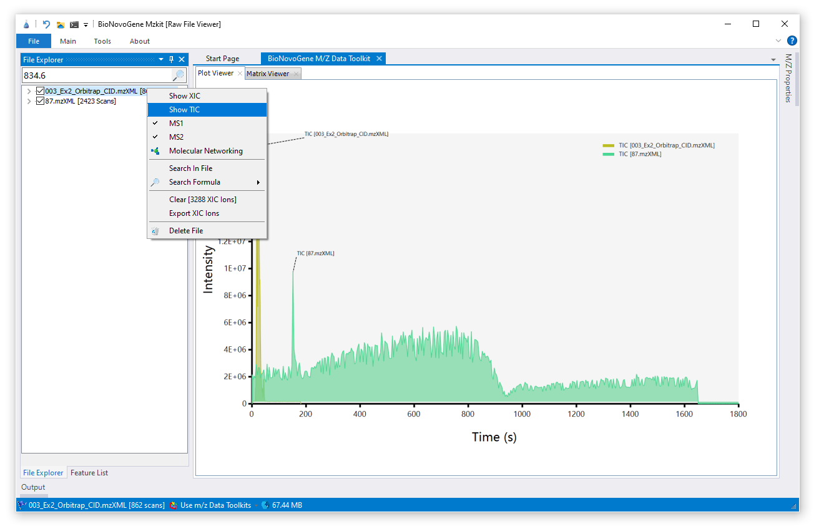
Task: Toggle the MS1 checked menu option
Action: click(x=207, y=124)
